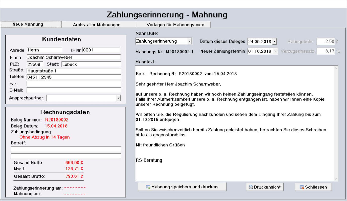The height and width of the screenshot is (201, 347).
Task: Expand the Datum dieses Beleges date picker
Action: (x=275, y=41)
